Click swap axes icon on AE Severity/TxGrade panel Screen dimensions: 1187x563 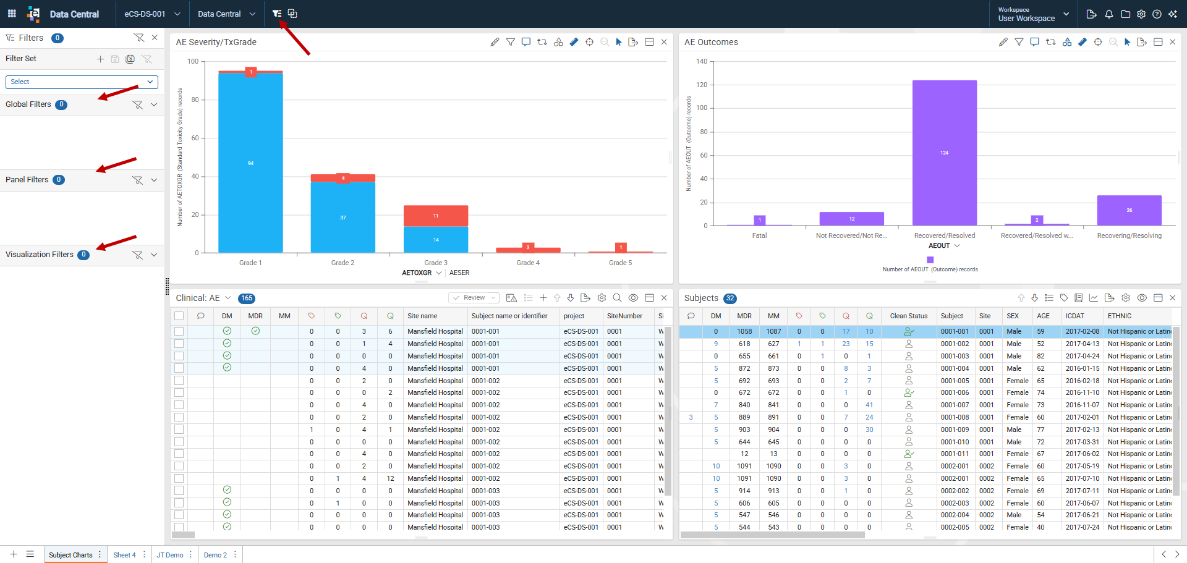click(542, 42)
